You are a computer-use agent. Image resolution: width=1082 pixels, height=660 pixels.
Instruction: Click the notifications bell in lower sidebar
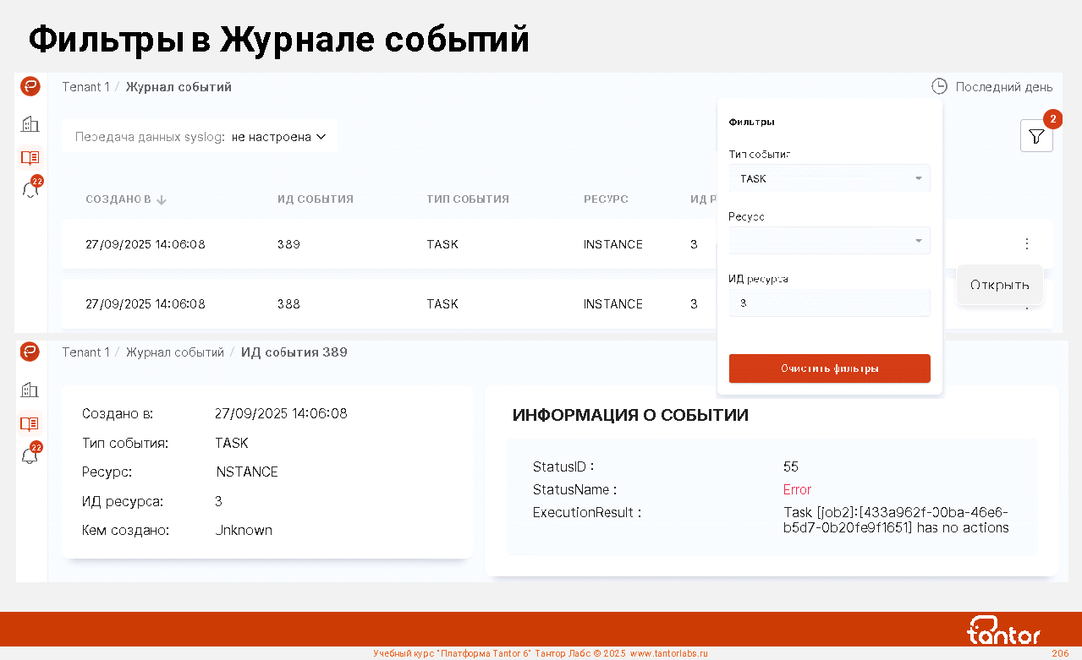(x=30, y=456)
